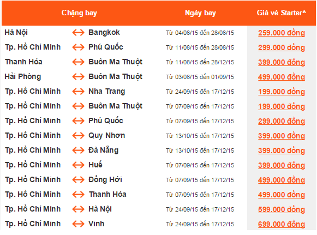Click the Ngày bay column header
317x235 pixels.
(200, 13)
